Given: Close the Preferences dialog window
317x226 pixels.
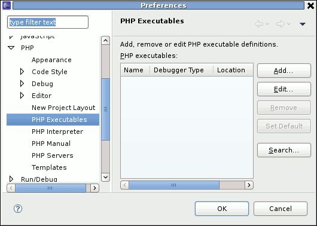Looking at the screenshot, I should pyautogui.click(x=311, y=5).
